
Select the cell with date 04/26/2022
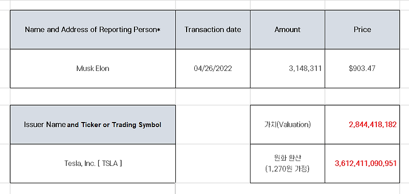(x=213, y=68)
